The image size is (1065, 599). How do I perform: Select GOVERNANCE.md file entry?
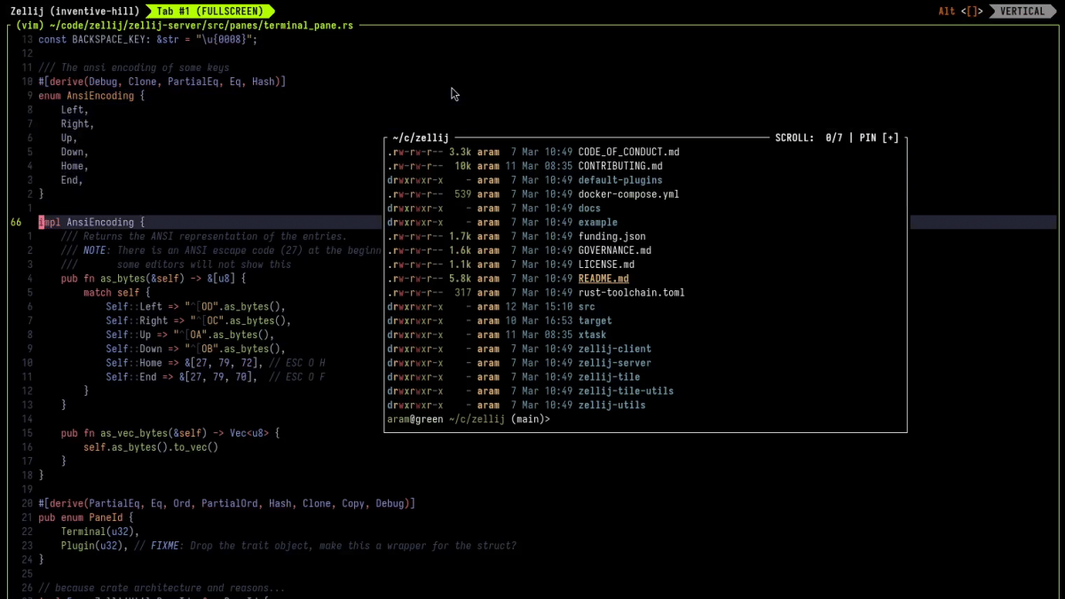pyautogui.click(x=614, y=250)
